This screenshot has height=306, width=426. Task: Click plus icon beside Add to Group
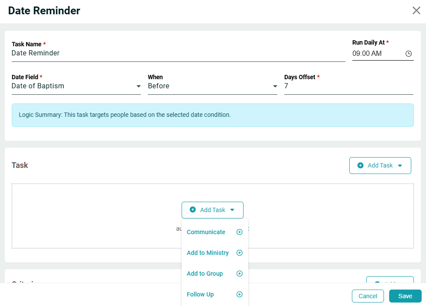tap(239, 274)
